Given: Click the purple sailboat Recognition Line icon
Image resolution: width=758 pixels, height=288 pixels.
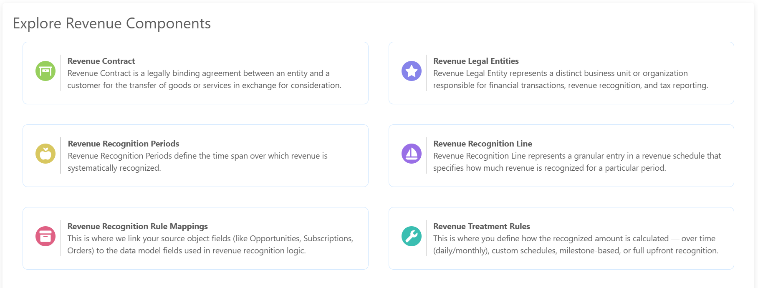Looking at the screenshot, I should [x=412, y=154].
